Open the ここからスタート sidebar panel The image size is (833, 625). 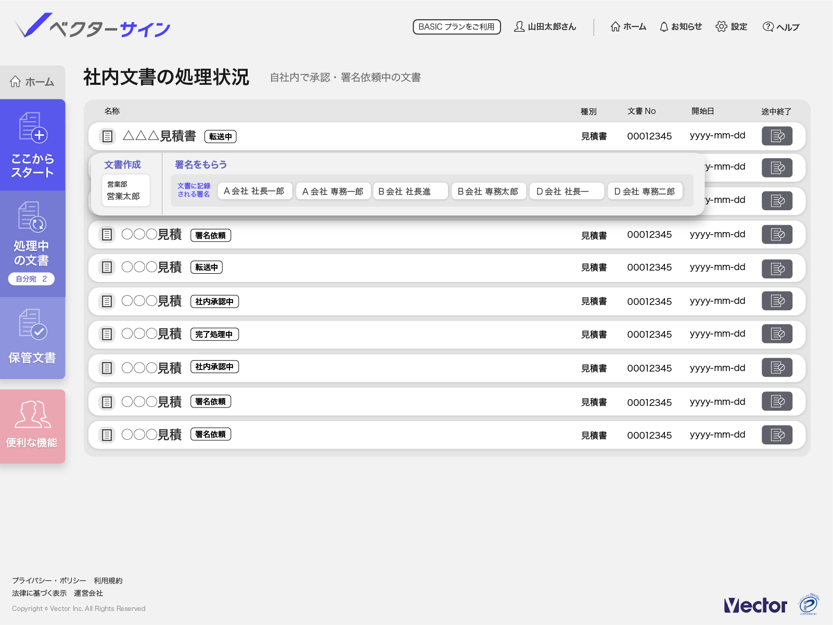click(x=32, y=145)
